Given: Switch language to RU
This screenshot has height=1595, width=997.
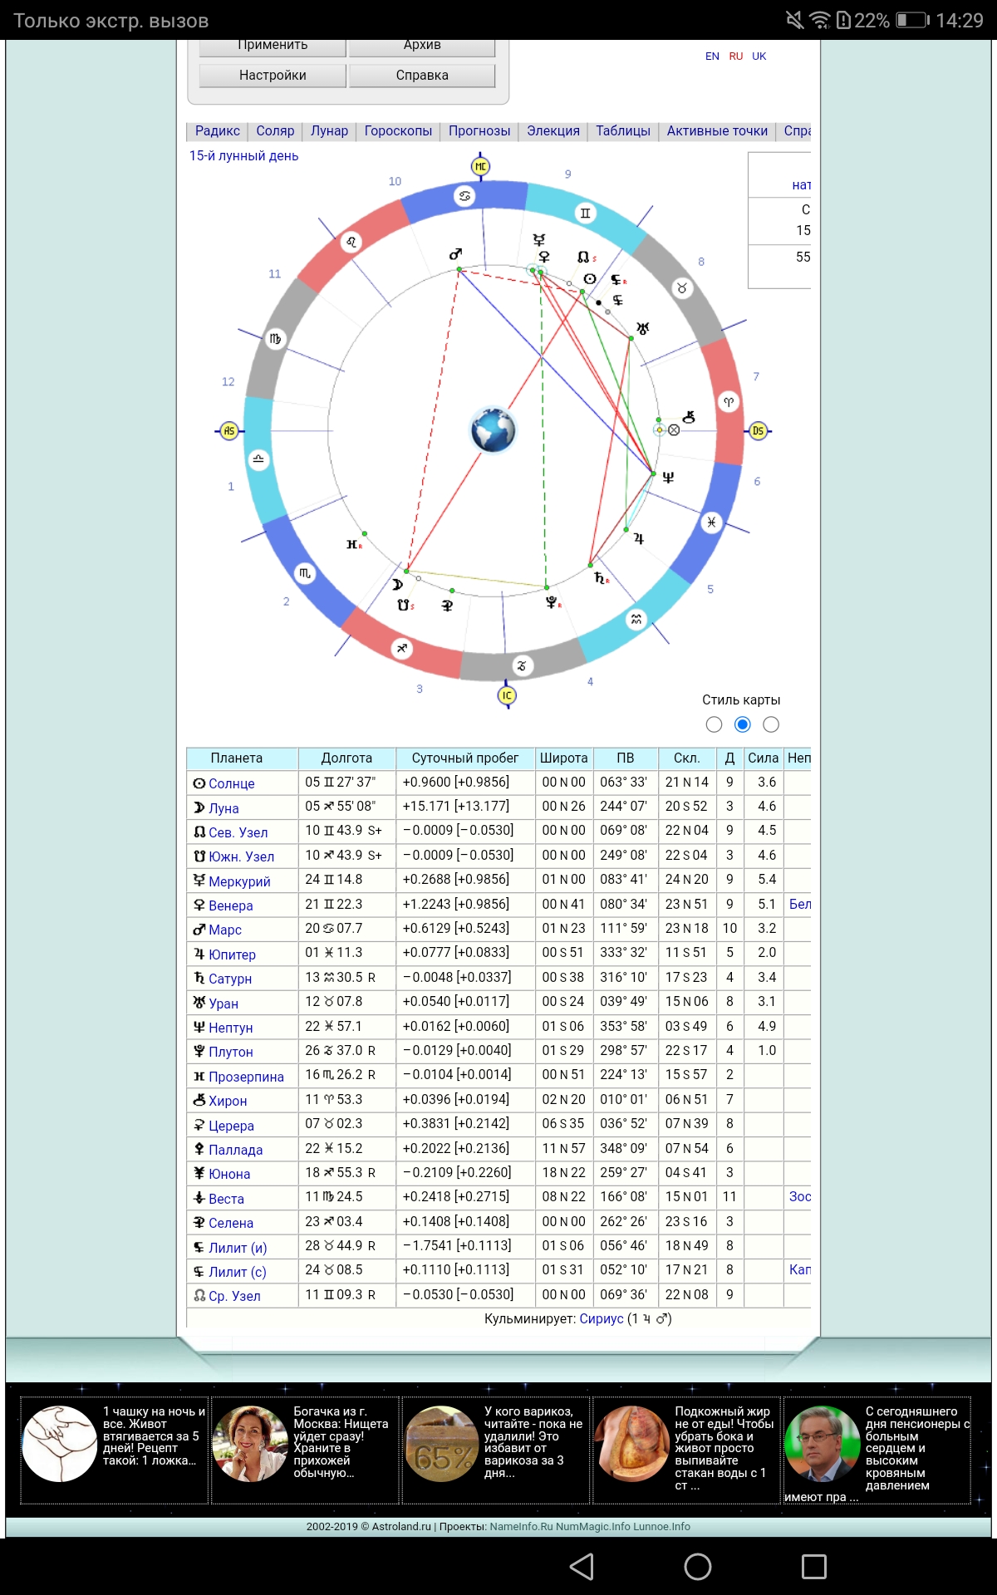Looking at the screenshot, I should coord(736,56).
